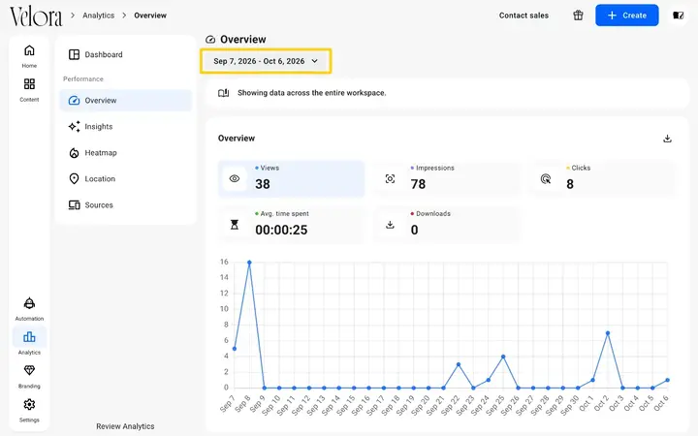The image size is (698, 436).
Task: Open the Location analytics page
Action: [125, 179]
